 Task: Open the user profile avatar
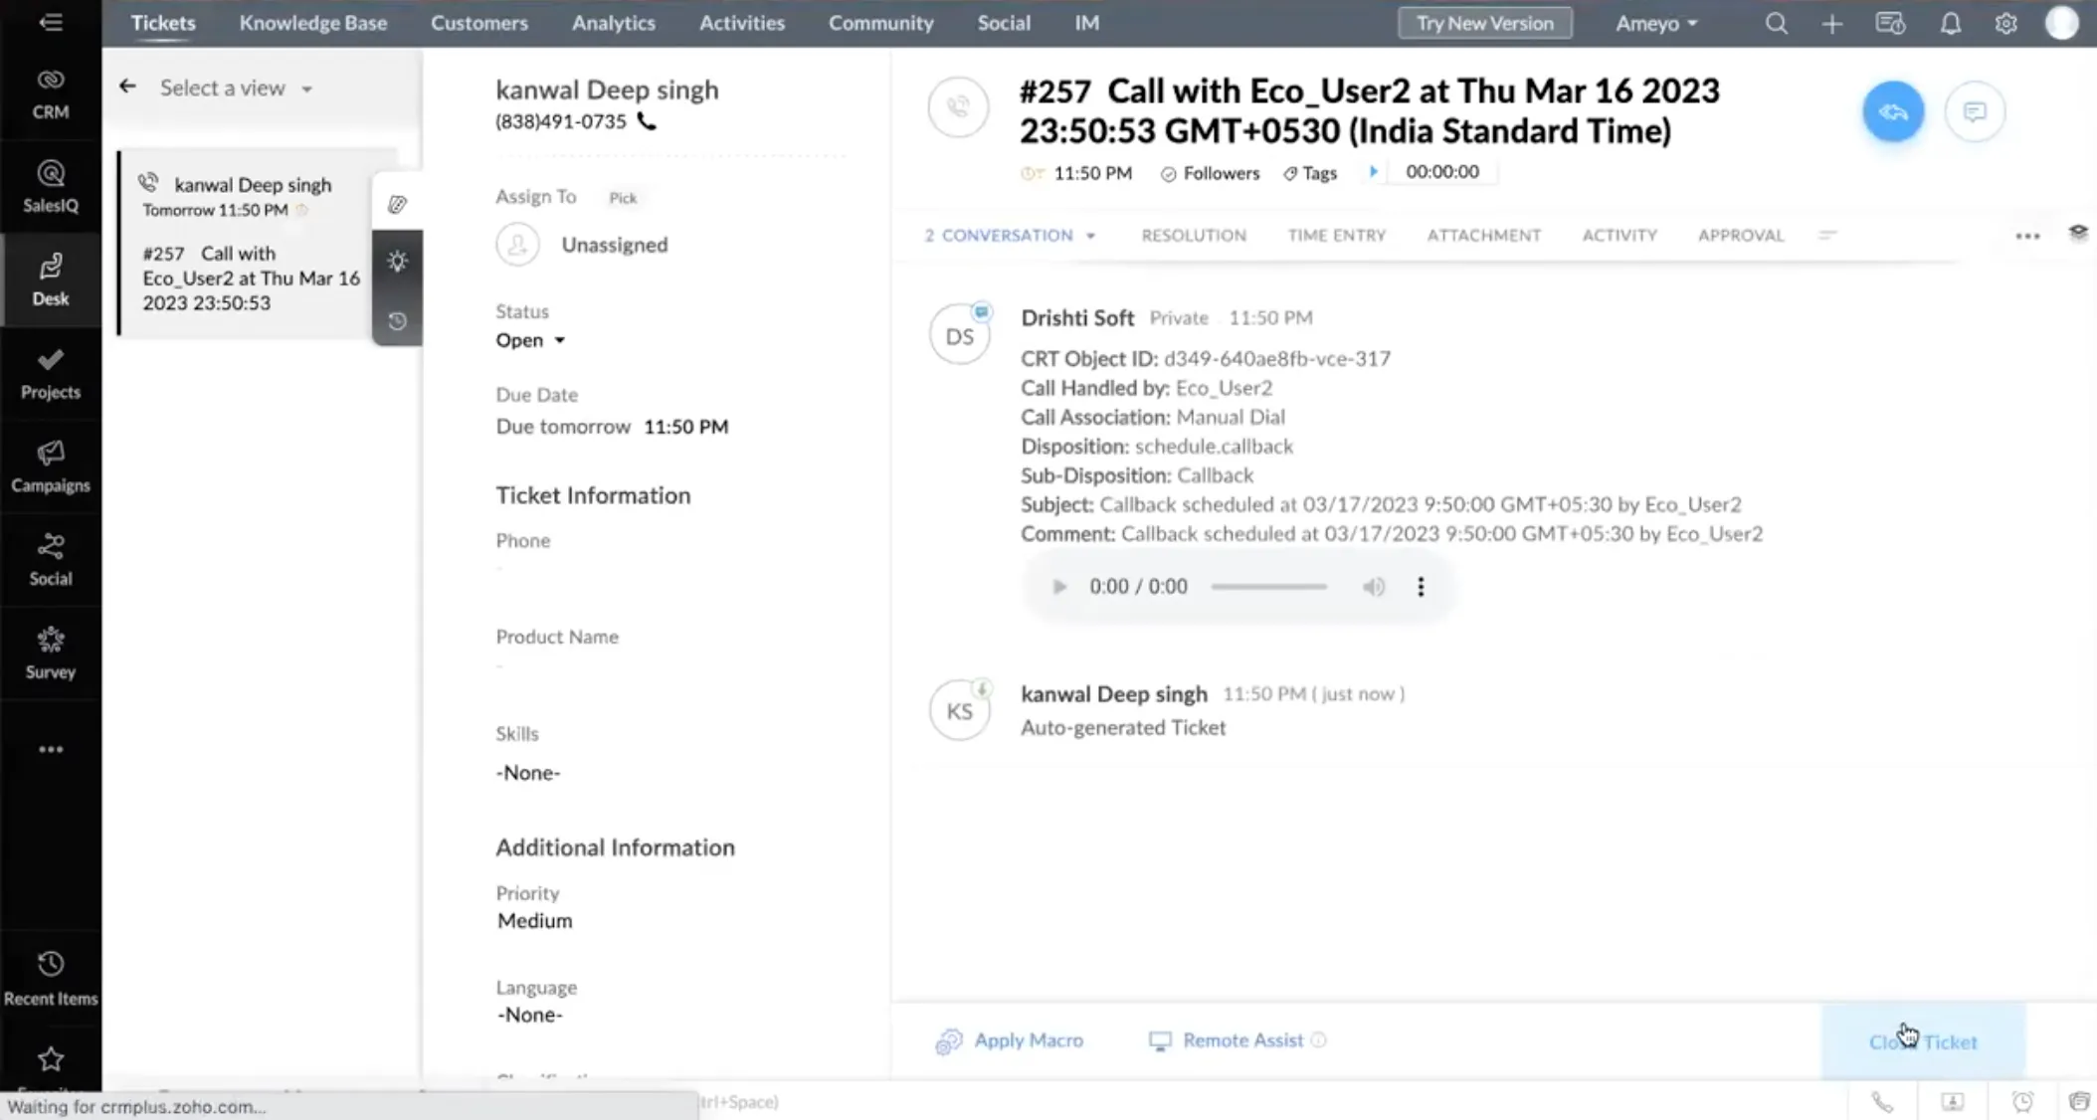click(2061, 23)
